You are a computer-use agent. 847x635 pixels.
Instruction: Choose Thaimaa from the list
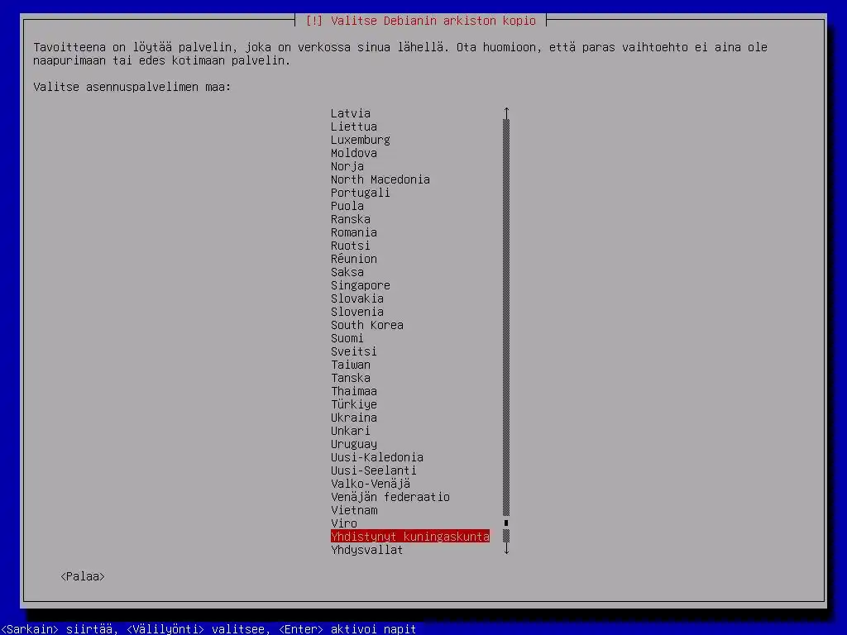354,391
